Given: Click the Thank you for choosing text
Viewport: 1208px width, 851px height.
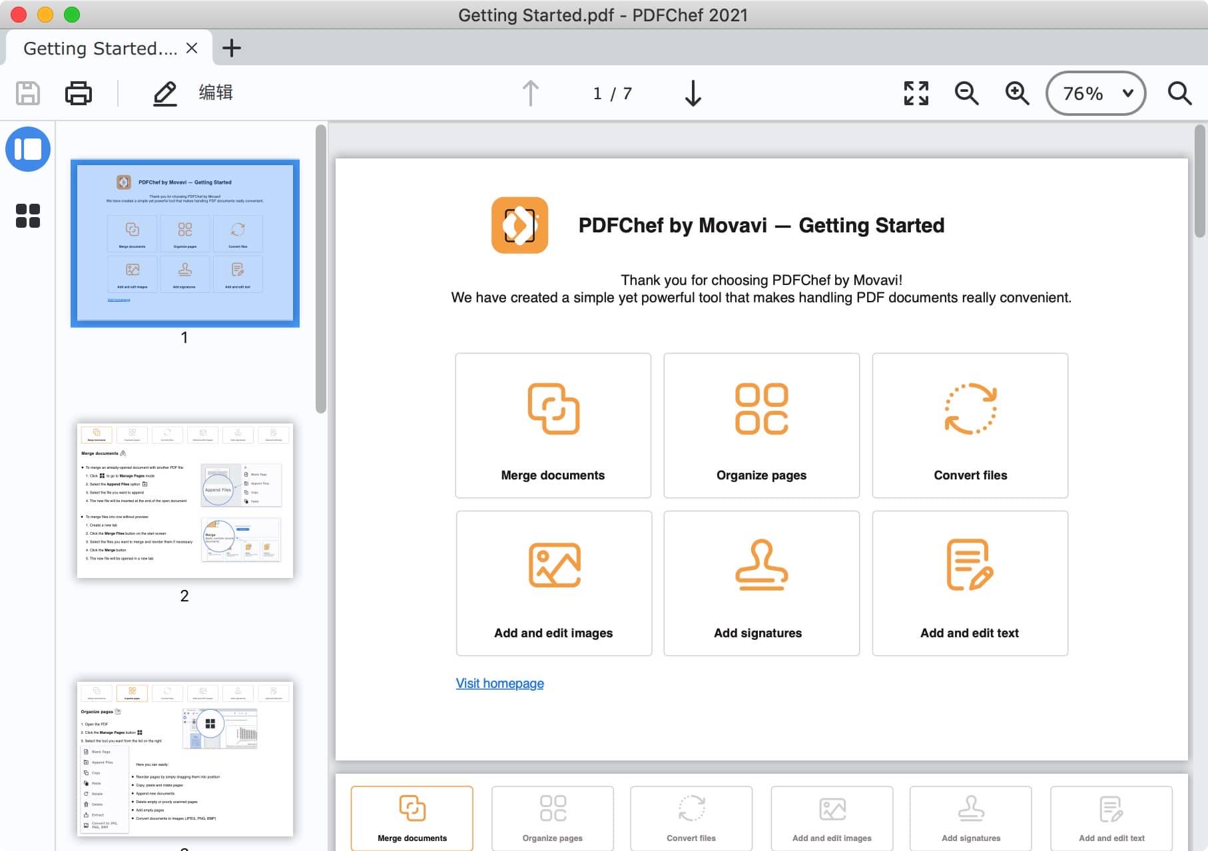Looking at the screenshot, I should [761, 280].
